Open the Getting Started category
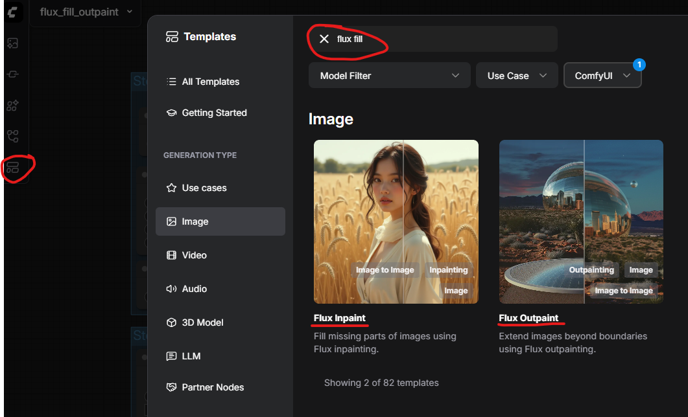This screenshot has height=417, width=688. click(x=220, y=113)
